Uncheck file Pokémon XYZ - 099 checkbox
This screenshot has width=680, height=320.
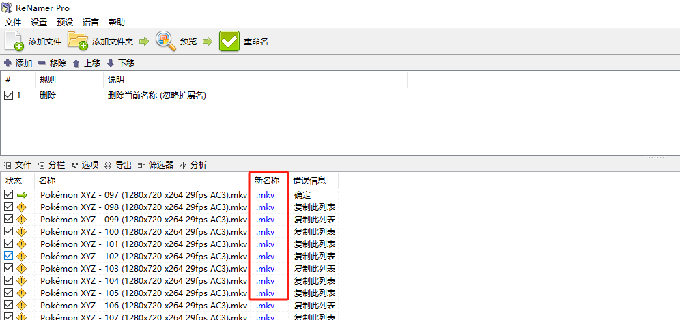pyautogui.click(x=8, y=220)
